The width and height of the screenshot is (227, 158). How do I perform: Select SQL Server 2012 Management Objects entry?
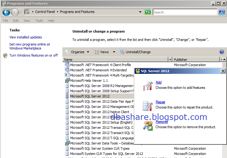[x=102, y=107]
